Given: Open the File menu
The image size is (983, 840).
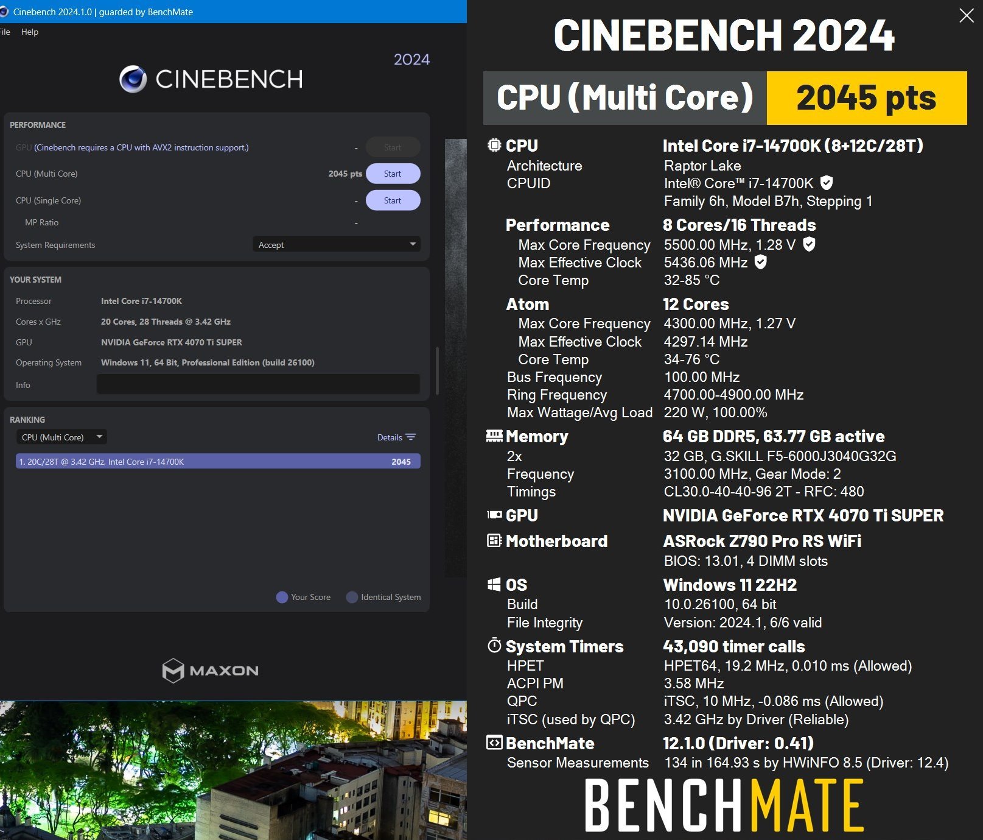Looking at the screenshot, I should click(5, 32).
